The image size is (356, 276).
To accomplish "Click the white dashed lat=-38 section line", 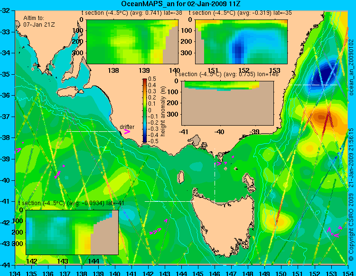I will coord(92,131).
